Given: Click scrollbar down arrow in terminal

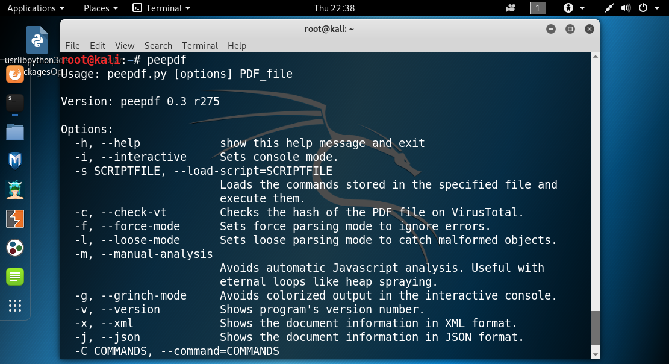Looking at the screenshot, I should click(x=595, y=354).
